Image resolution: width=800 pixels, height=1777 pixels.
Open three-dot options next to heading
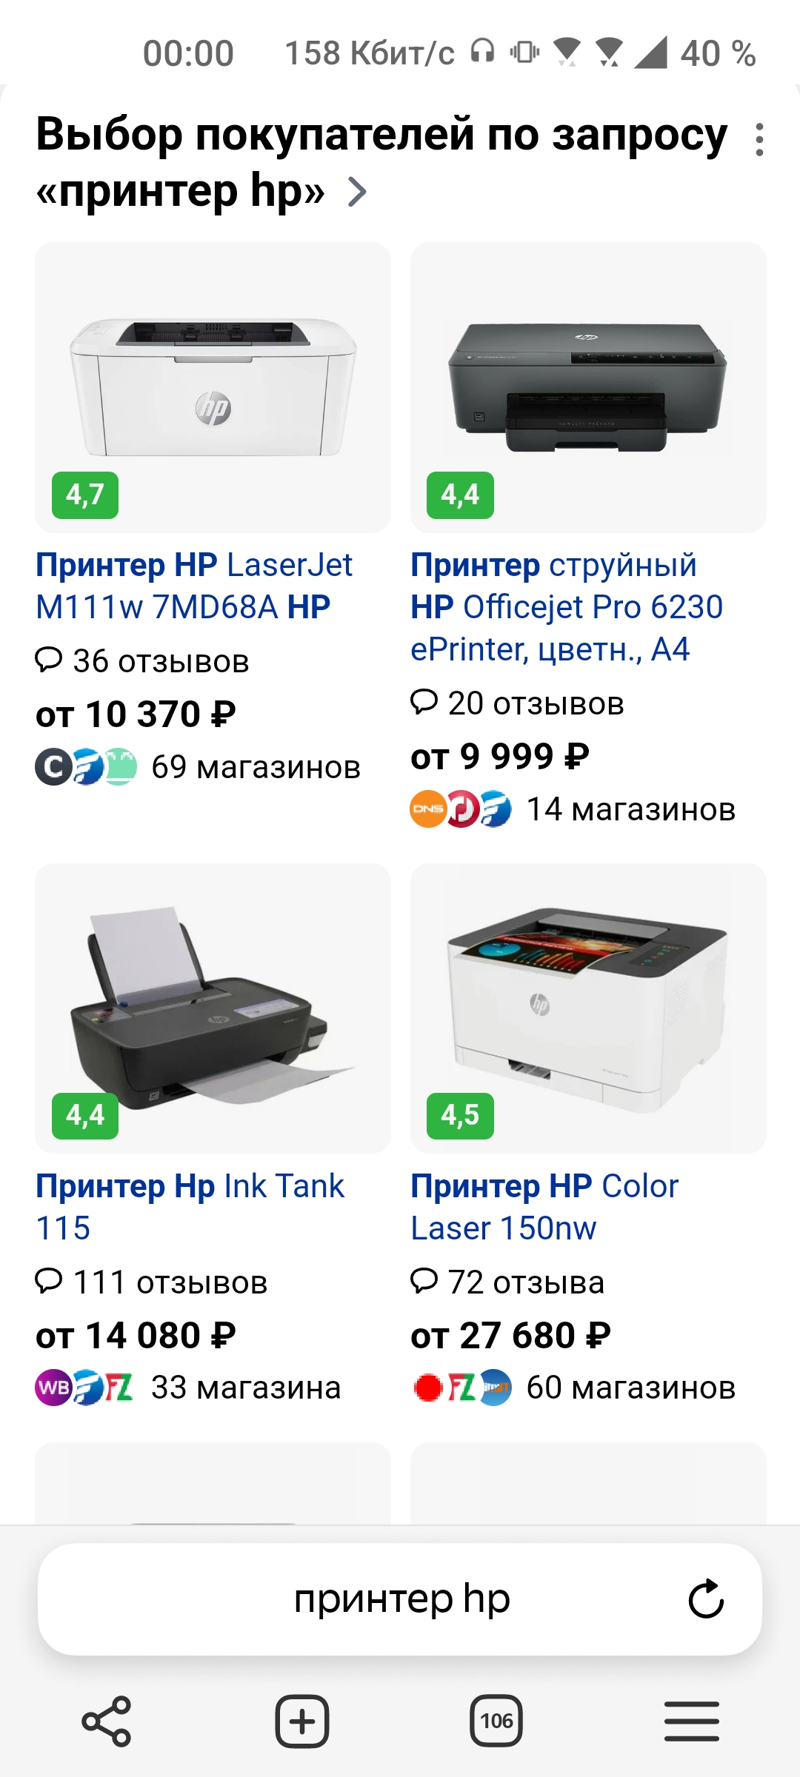click(x=759, y=139)
